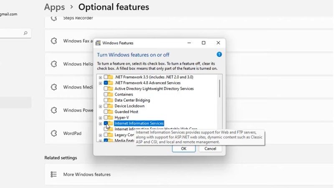Select the Guarded Host feature label

(127, 112)
